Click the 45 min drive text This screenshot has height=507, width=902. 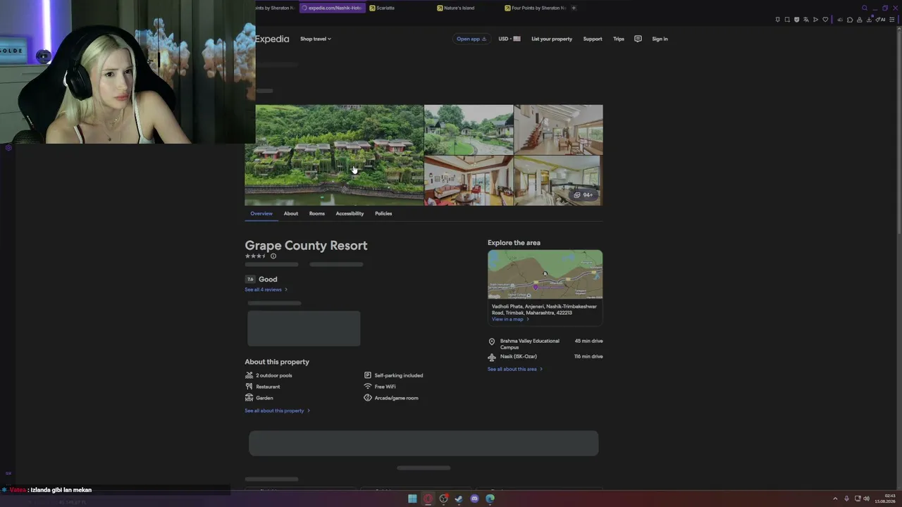pyautogui.click(x=588, y=341)
